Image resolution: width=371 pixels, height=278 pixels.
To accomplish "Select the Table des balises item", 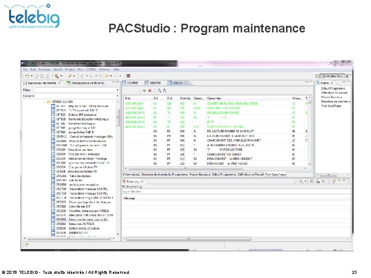I will pos(71,176).
